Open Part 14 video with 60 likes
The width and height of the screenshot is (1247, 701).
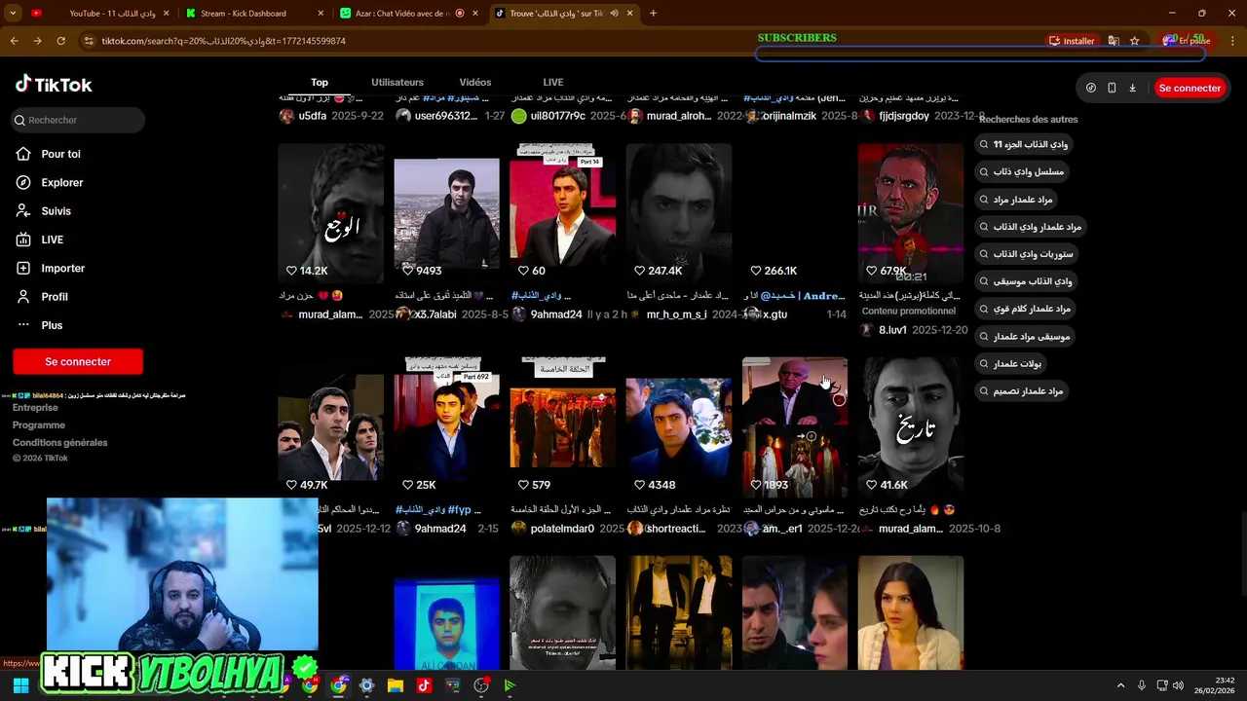(563, 213)
